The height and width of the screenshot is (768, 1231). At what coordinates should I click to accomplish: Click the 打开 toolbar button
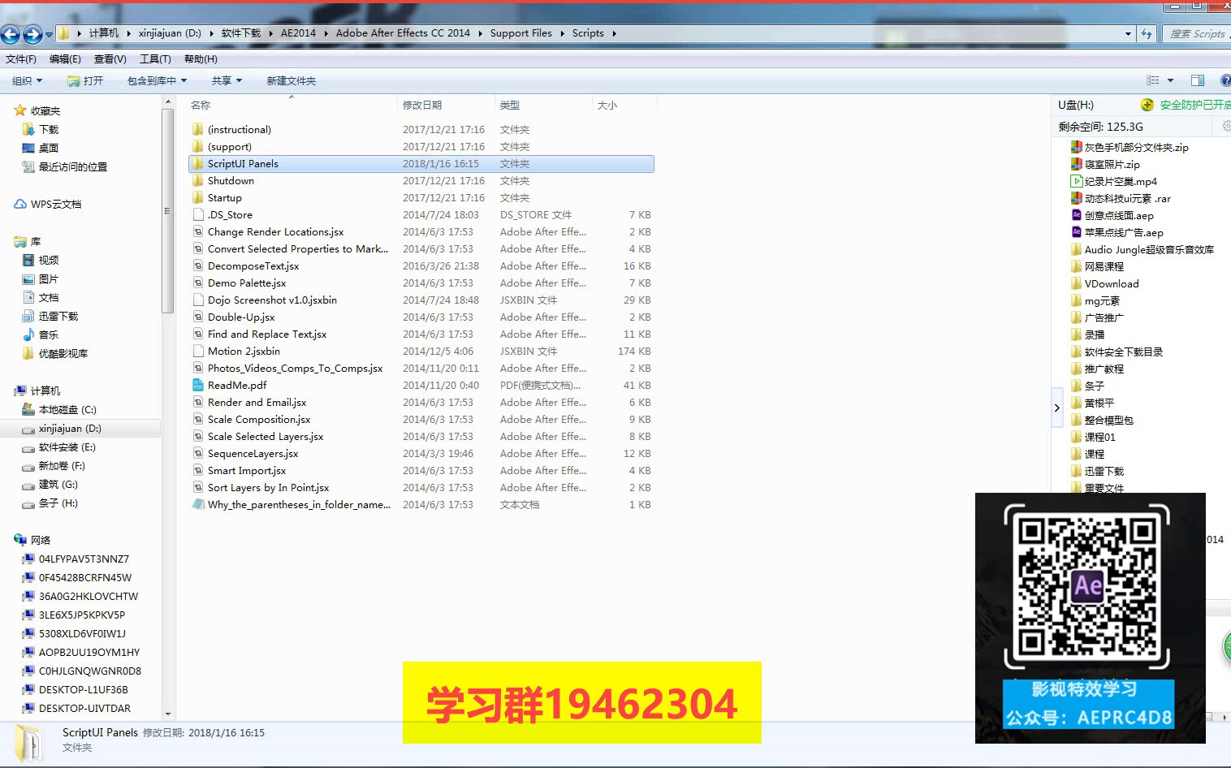tap(85, 81)
